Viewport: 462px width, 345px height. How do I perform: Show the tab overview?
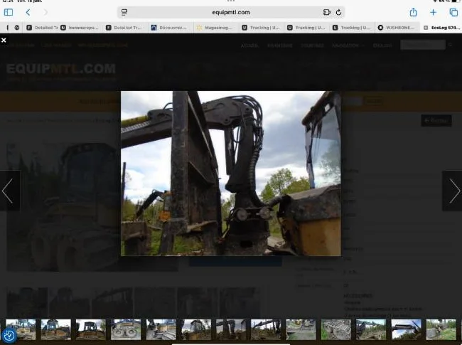pyautogui.click(x=453, y=12)
